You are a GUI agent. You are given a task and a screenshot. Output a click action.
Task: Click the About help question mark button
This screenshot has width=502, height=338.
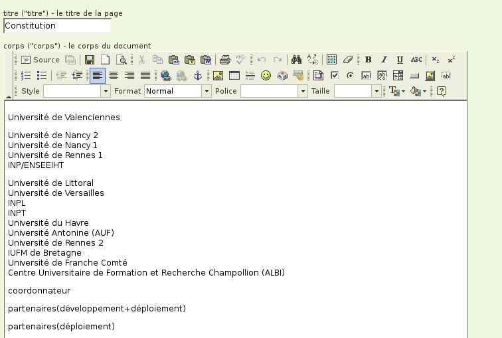pos(441,91)
